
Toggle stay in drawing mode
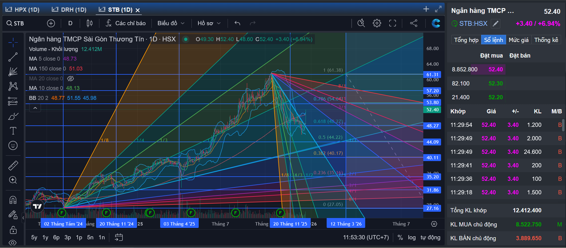click(x=13, y=215)
